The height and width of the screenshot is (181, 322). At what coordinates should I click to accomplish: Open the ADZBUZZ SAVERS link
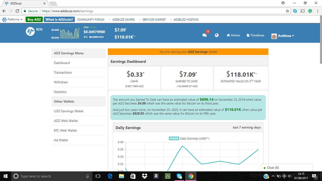point(123,20)
